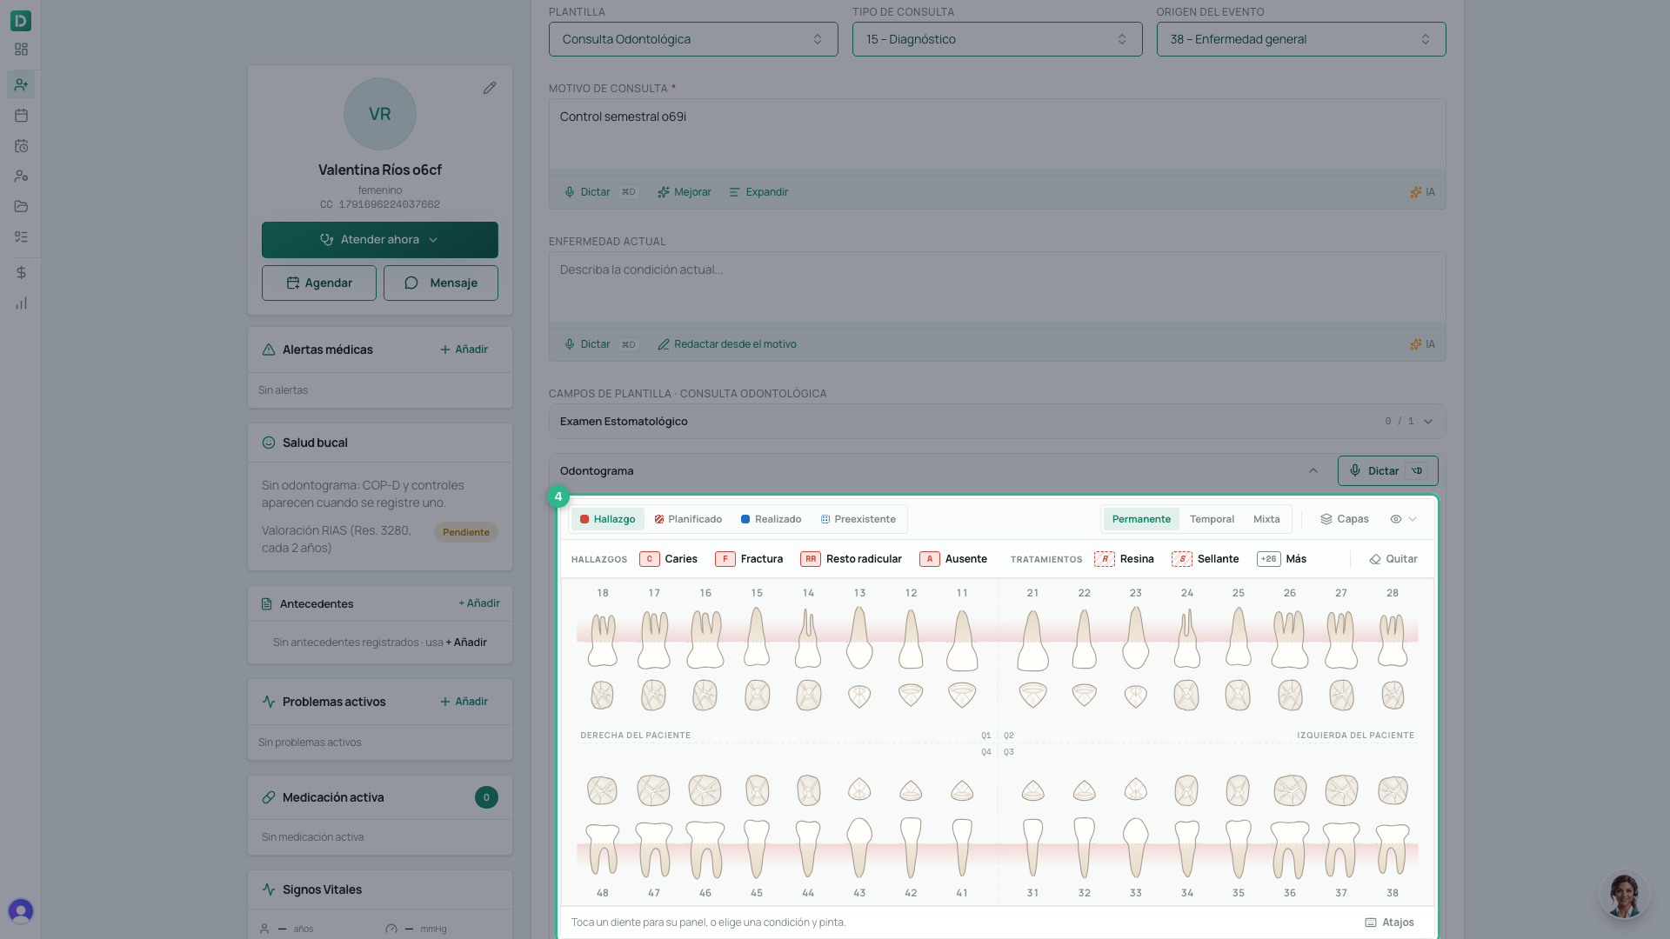Click the Enfermedad actual text field
Viewport: 1670px width, 939px height.
click(997, 288)
